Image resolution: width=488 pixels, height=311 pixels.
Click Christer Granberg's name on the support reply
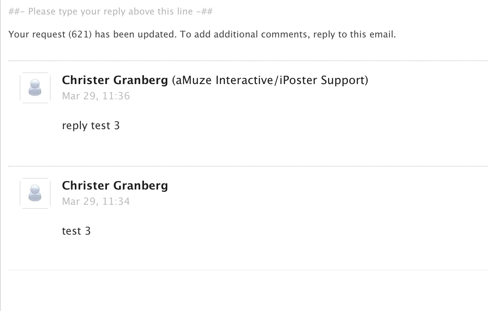click(115, 80)
